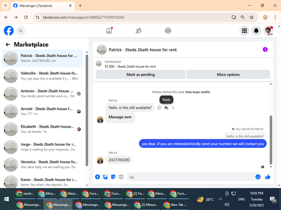Open the Friends icon in top navigation
Image resolution: width=281 pixels, height=210 pixels.
tap(138, 31)
